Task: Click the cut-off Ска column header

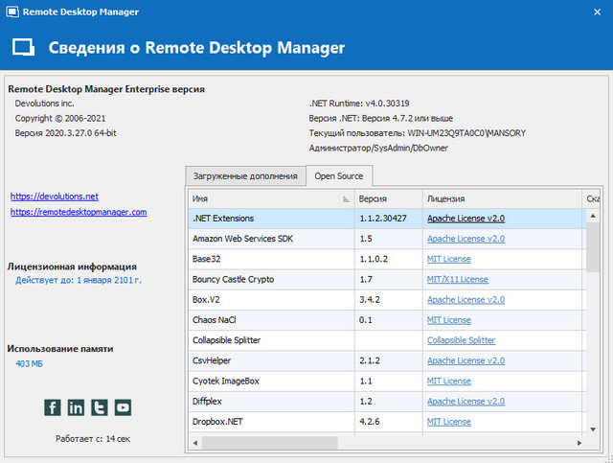Action: point(591,198)
